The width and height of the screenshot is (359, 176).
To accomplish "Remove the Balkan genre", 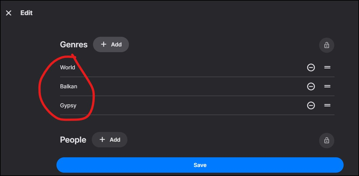I will tap(311, 86).
